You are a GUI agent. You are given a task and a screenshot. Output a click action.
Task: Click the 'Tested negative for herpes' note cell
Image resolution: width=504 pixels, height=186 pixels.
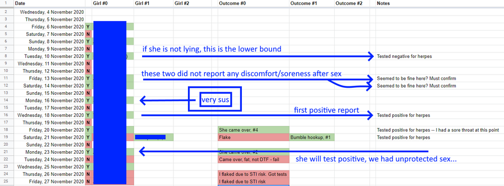[404, 56]
